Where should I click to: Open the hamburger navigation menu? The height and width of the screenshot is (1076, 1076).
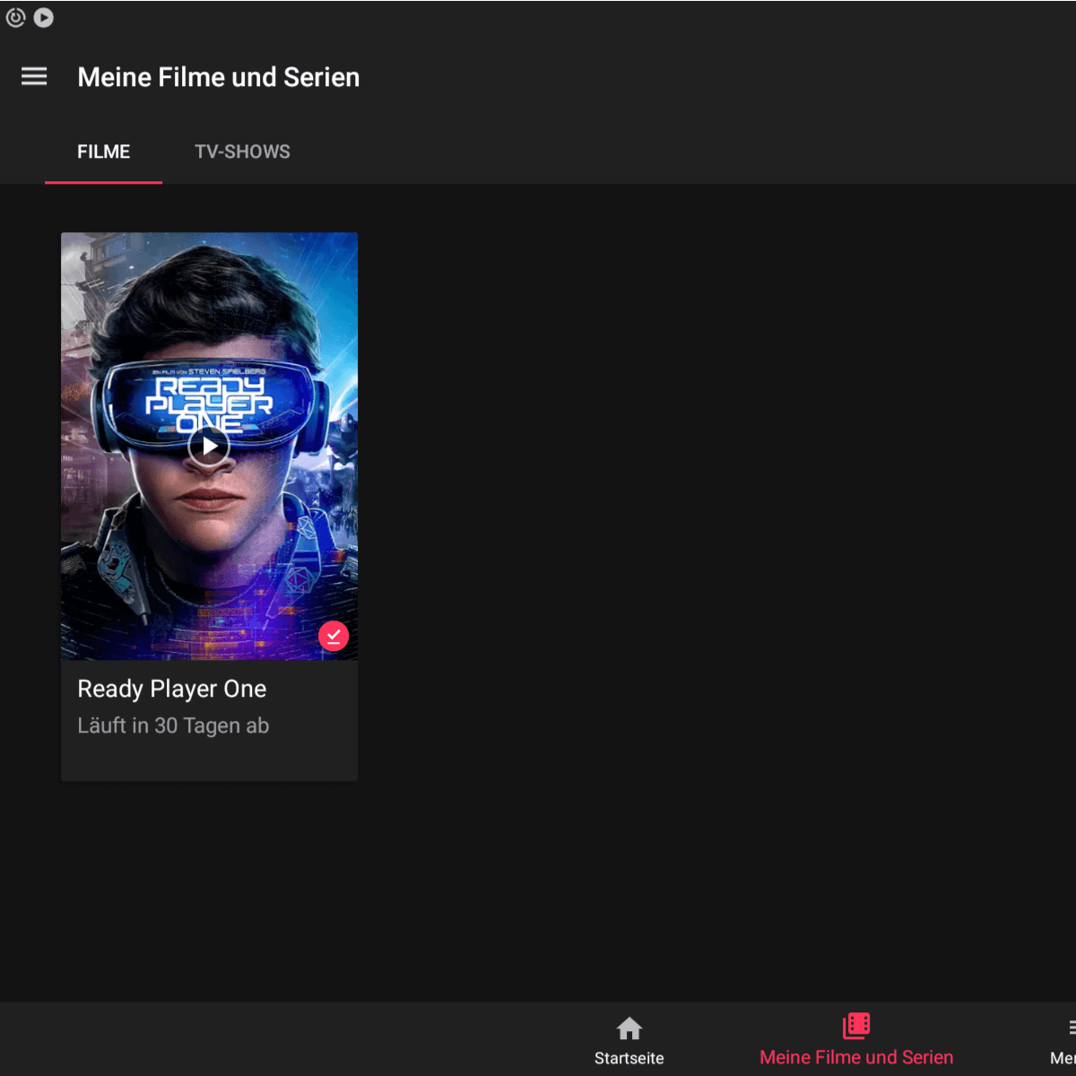click(34, 77)
